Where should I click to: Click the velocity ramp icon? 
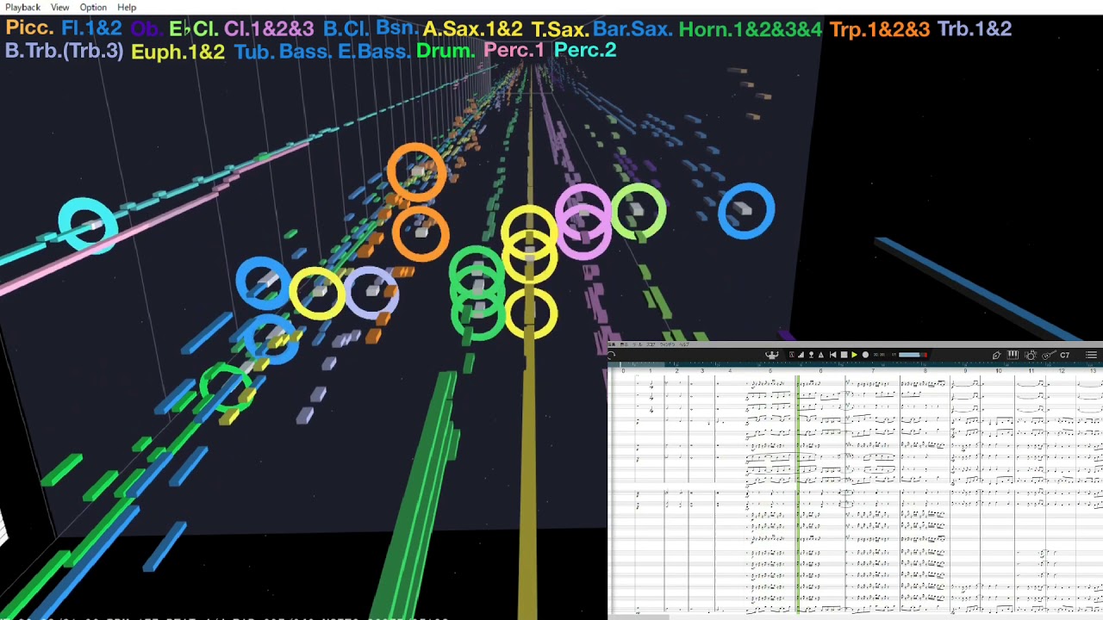click(x=801, y=355)
